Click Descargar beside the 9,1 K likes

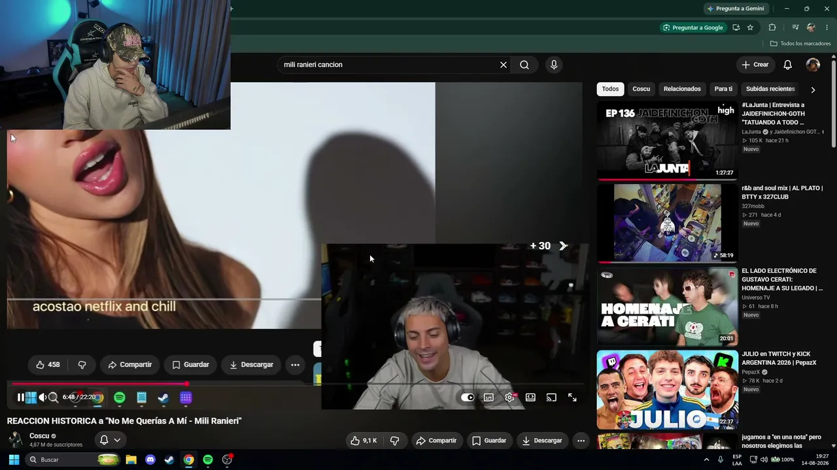click(x=542, y=441)
